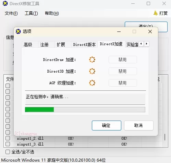Disable AGP texture acceleration with 禁用 button
The image size is (171, 163).
point(123,83)
